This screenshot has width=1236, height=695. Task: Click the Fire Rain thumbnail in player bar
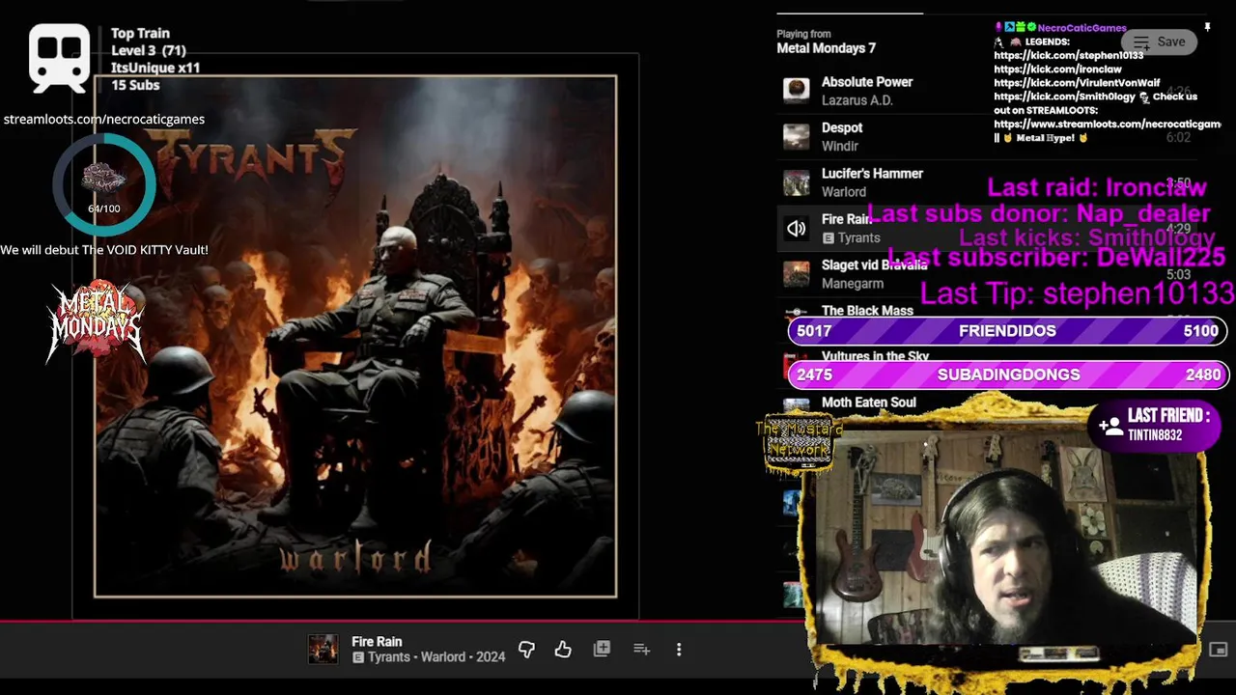[323, 649]
